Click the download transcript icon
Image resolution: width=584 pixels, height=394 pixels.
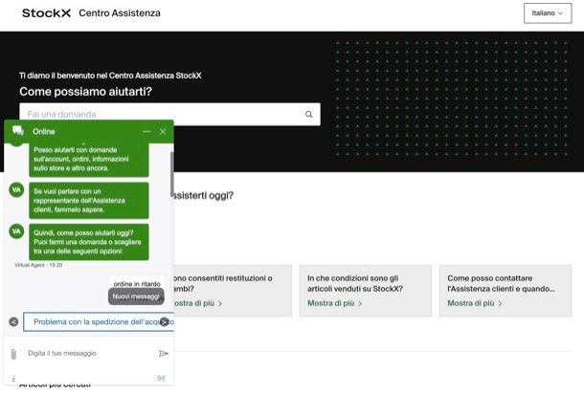tap(13, 379)
